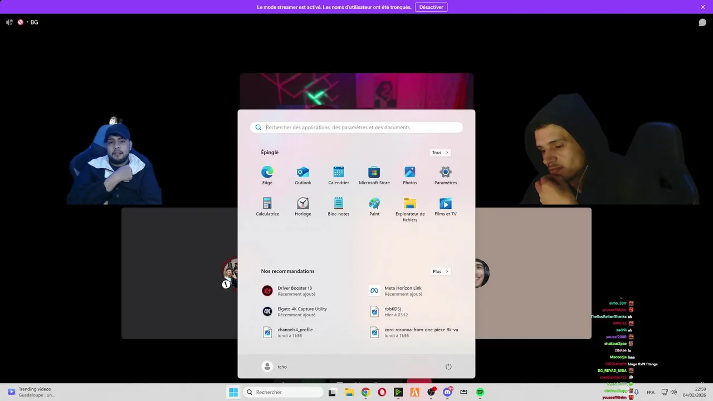713x401 pixels.
Task: Open the green-arrow app on taskbar
Action: (398, 392)
